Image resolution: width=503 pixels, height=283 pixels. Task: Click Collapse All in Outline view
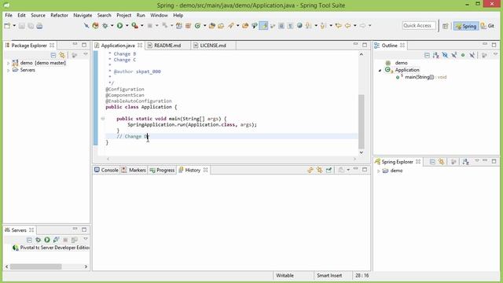(427, 55)
